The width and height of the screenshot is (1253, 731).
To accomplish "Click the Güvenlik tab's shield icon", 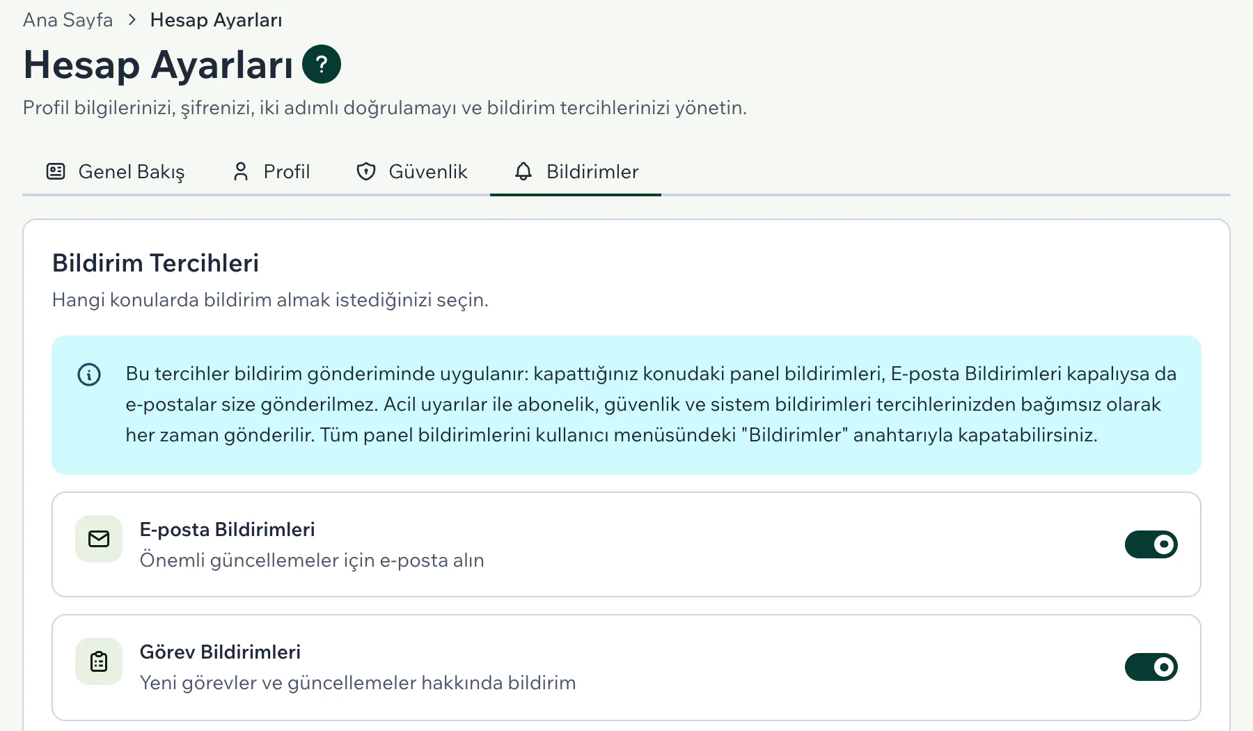I will pos(366,171).
